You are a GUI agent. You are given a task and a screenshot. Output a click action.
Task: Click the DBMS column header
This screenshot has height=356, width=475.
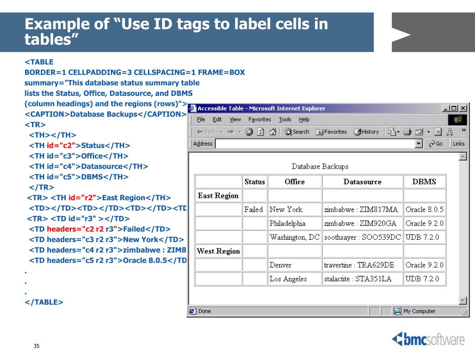[x=424, y=182]
